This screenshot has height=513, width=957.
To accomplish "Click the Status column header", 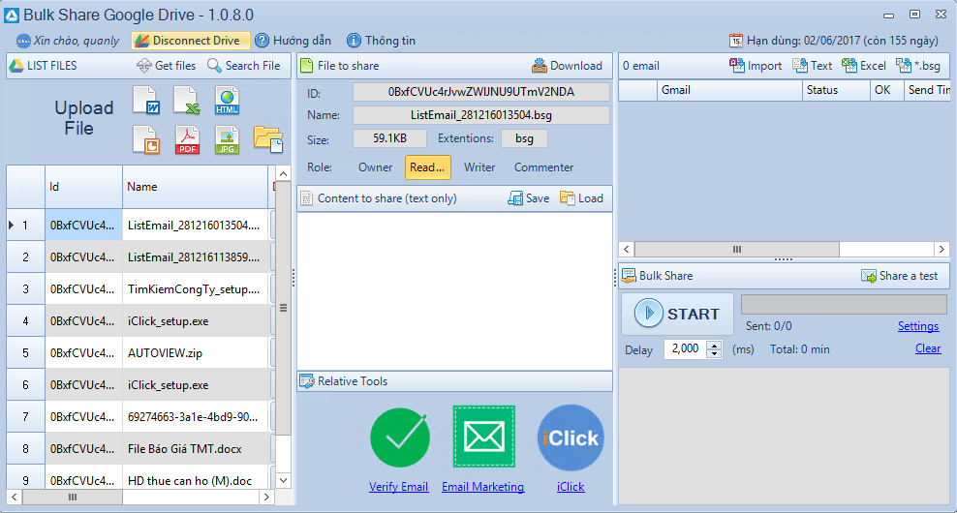I will point(836,90).
